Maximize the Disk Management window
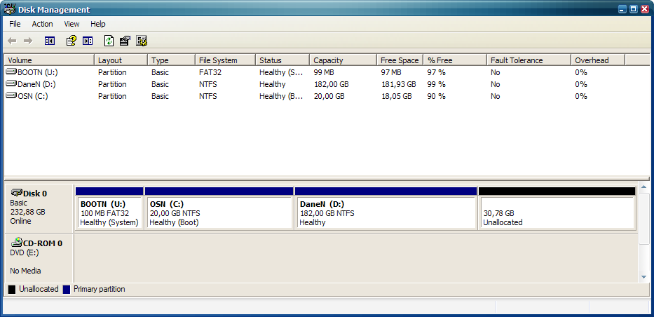Image resolution: width=654 pixels, height=317 pixels. point(634,9)
